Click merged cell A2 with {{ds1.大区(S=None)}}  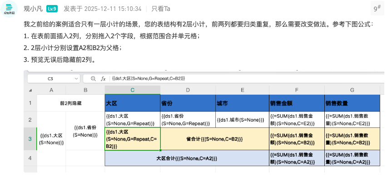pos(51,139)
